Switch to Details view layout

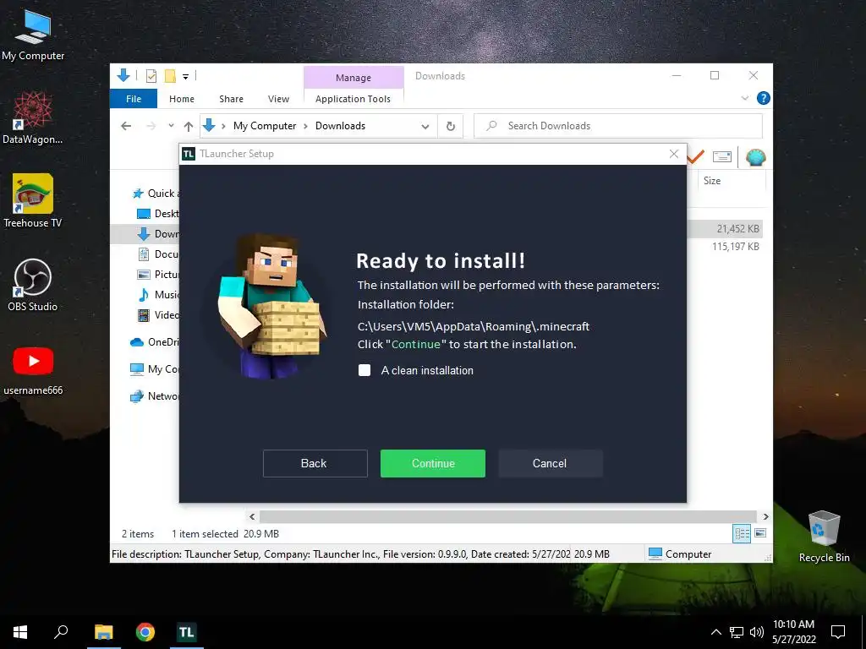pyautogui.click(x=742, y=533)
